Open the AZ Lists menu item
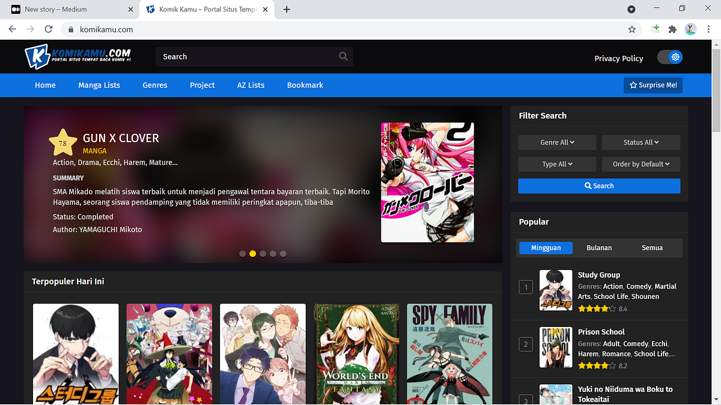The height and width of the screenshot is (405, 721). [251, 85]
